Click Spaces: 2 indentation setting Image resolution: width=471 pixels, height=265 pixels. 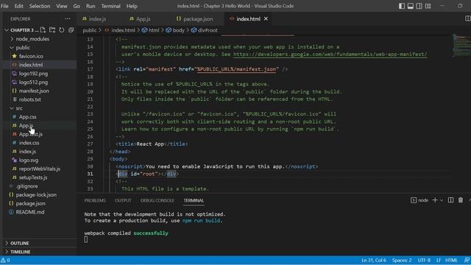point(402,260)
